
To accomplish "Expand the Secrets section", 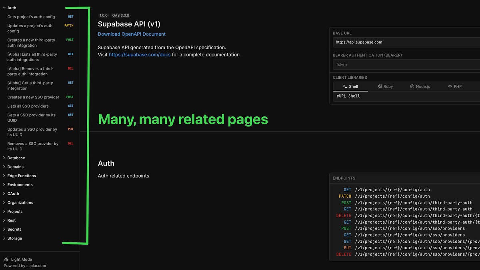I will [14, 229].
